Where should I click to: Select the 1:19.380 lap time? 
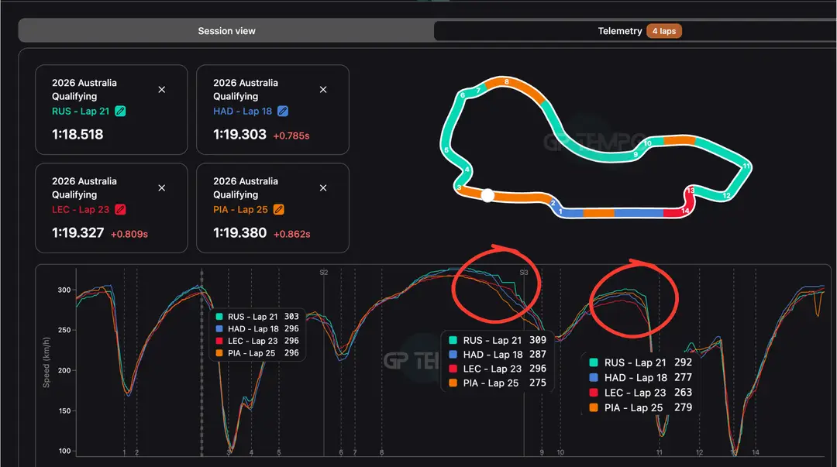(239, 232)
